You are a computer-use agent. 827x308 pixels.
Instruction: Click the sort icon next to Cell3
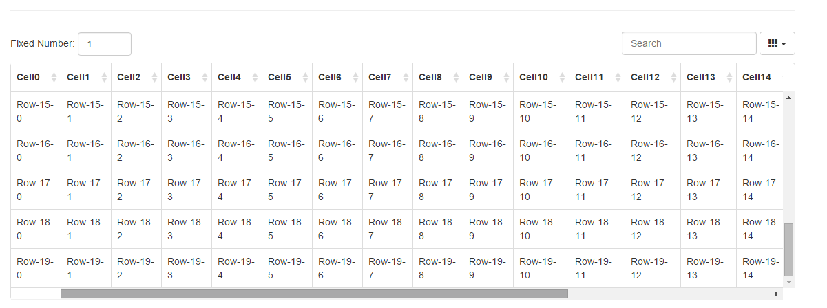[205, 78]
